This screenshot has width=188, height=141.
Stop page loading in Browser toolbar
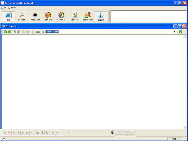pos(14,32)
